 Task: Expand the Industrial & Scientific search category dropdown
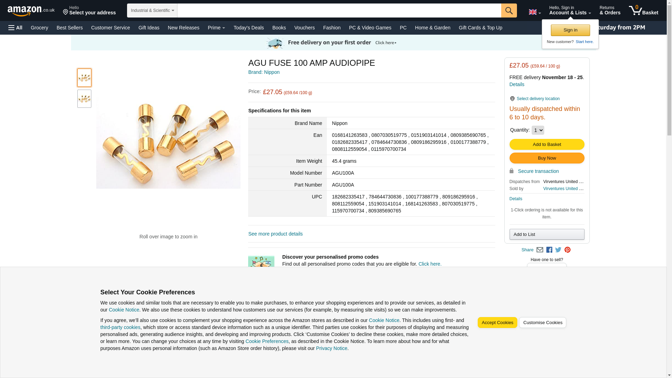152,10
